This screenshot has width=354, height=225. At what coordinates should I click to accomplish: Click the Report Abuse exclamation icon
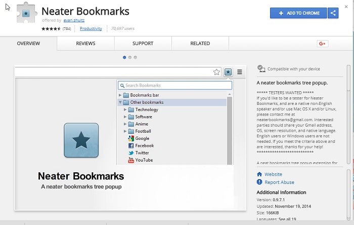pyautogui.click(x=259, y=182)
